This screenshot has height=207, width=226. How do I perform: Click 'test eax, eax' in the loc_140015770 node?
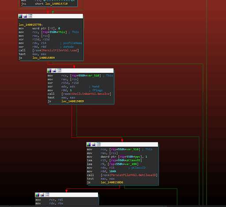[32, 54]
